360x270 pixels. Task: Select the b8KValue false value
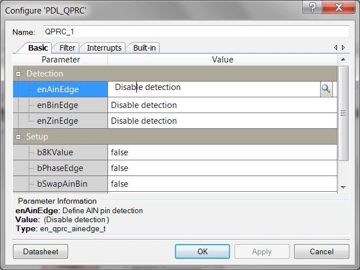click(x=222, y=152)
